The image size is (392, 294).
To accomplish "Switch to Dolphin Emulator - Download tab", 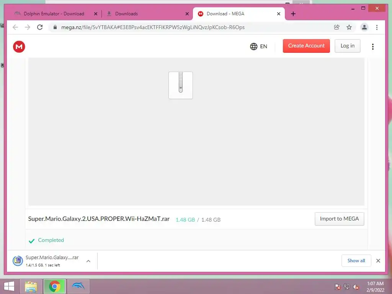I will point(54,14).
